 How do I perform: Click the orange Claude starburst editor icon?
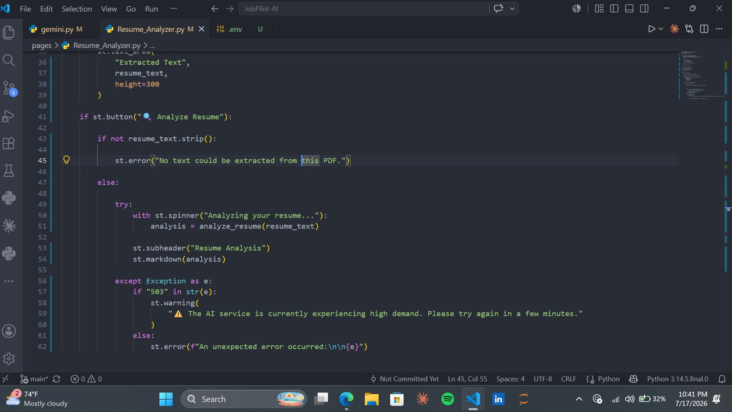[x=675, y=29]
